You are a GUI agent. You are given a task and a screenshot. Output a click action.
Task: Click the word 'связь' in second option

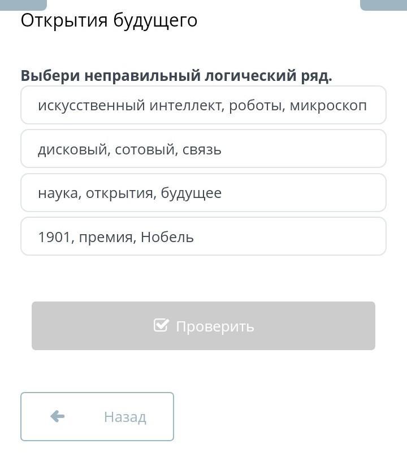[202, 150]
